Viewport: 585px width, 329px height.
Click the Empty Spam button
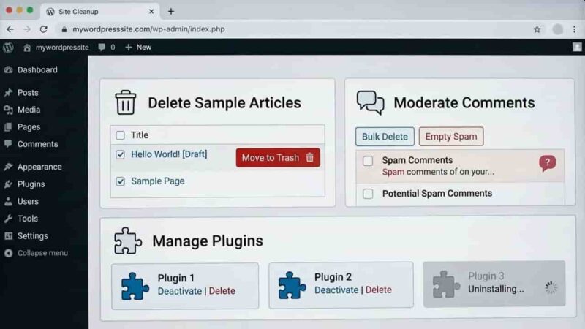pos(451,137)
